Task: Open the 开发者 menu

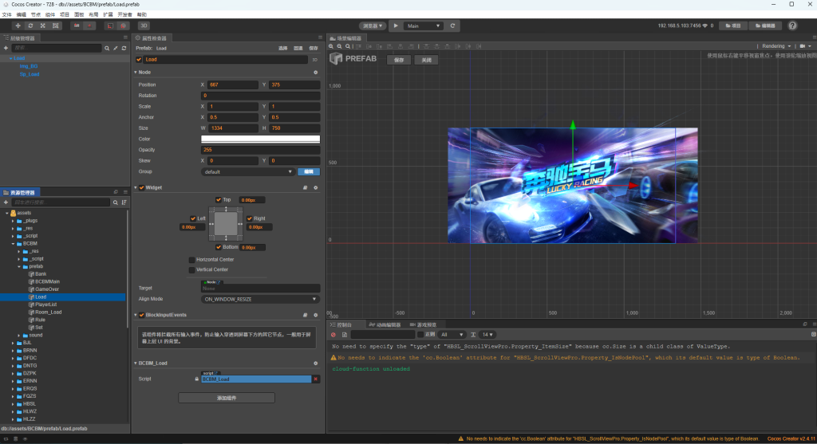Action: pos(124,14)
